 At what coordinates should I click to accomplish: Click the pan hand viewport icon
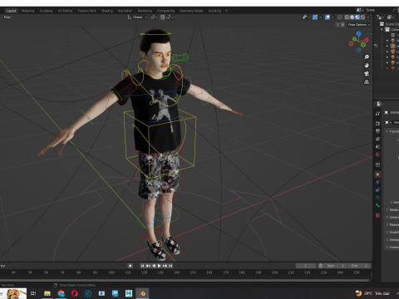(x=367, y=66)
